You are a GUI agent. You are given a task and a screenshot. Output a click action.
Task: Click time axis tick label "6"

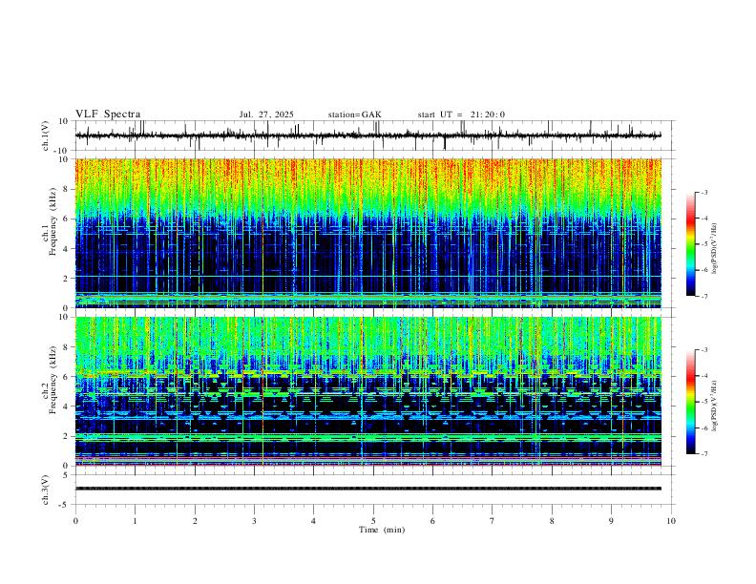(x=433, y=521)
